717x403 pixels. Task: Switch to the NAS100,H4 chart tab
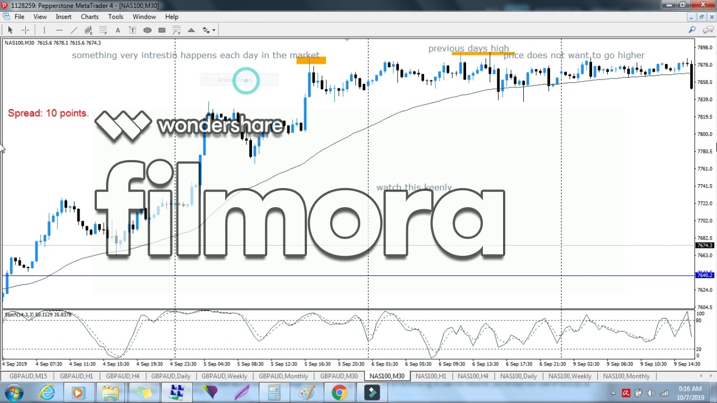pyautogui.click(x=473, y=376)
